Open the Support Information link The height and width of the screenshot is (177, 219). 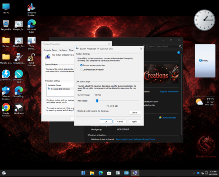(169, 92)
